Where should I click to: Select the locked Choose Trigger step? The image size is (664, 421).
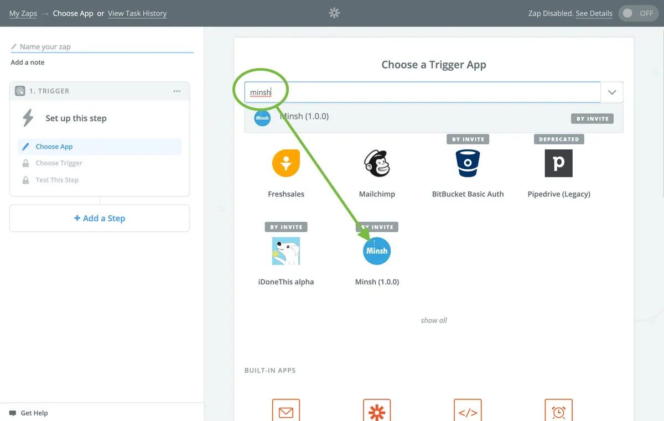pos(100,163)
